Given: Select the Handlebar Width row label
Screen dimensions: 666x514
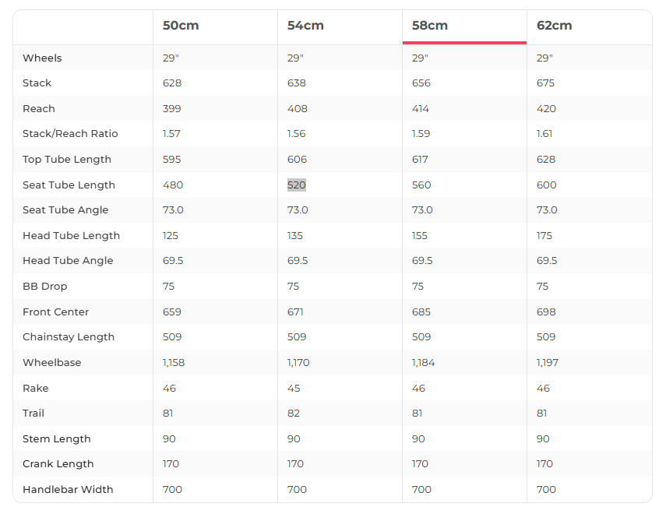Looking at the screenshot, I should (68, 490).
